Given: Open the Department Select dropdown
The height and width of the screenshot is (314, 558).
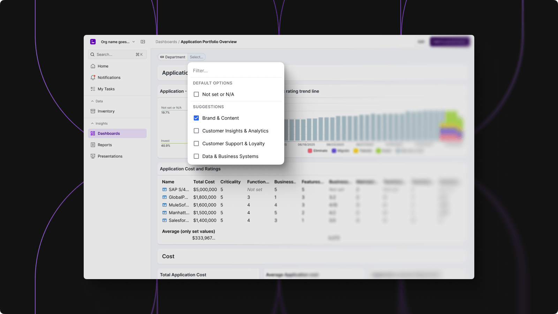Looking at the screenshot, I should [196, 57].
